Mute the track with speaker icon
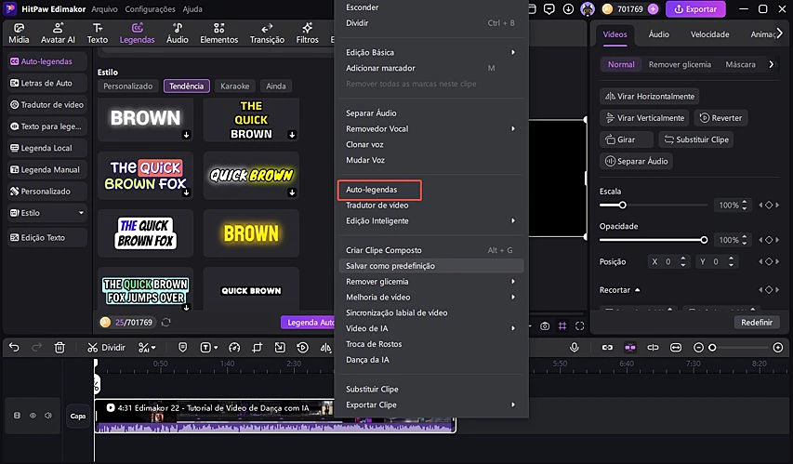Viewport: 793px width, 464px height. pos(48,416)
